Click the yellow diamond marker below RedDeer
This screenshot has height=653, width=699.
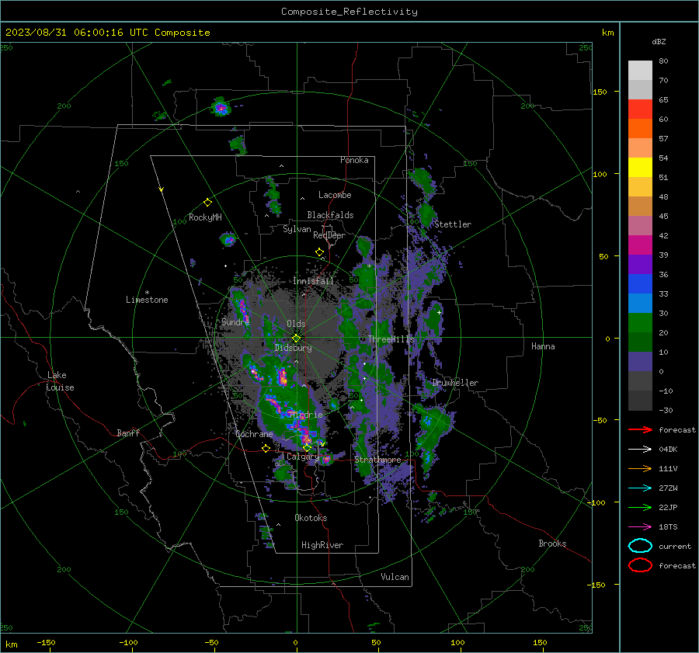point(319,252)
